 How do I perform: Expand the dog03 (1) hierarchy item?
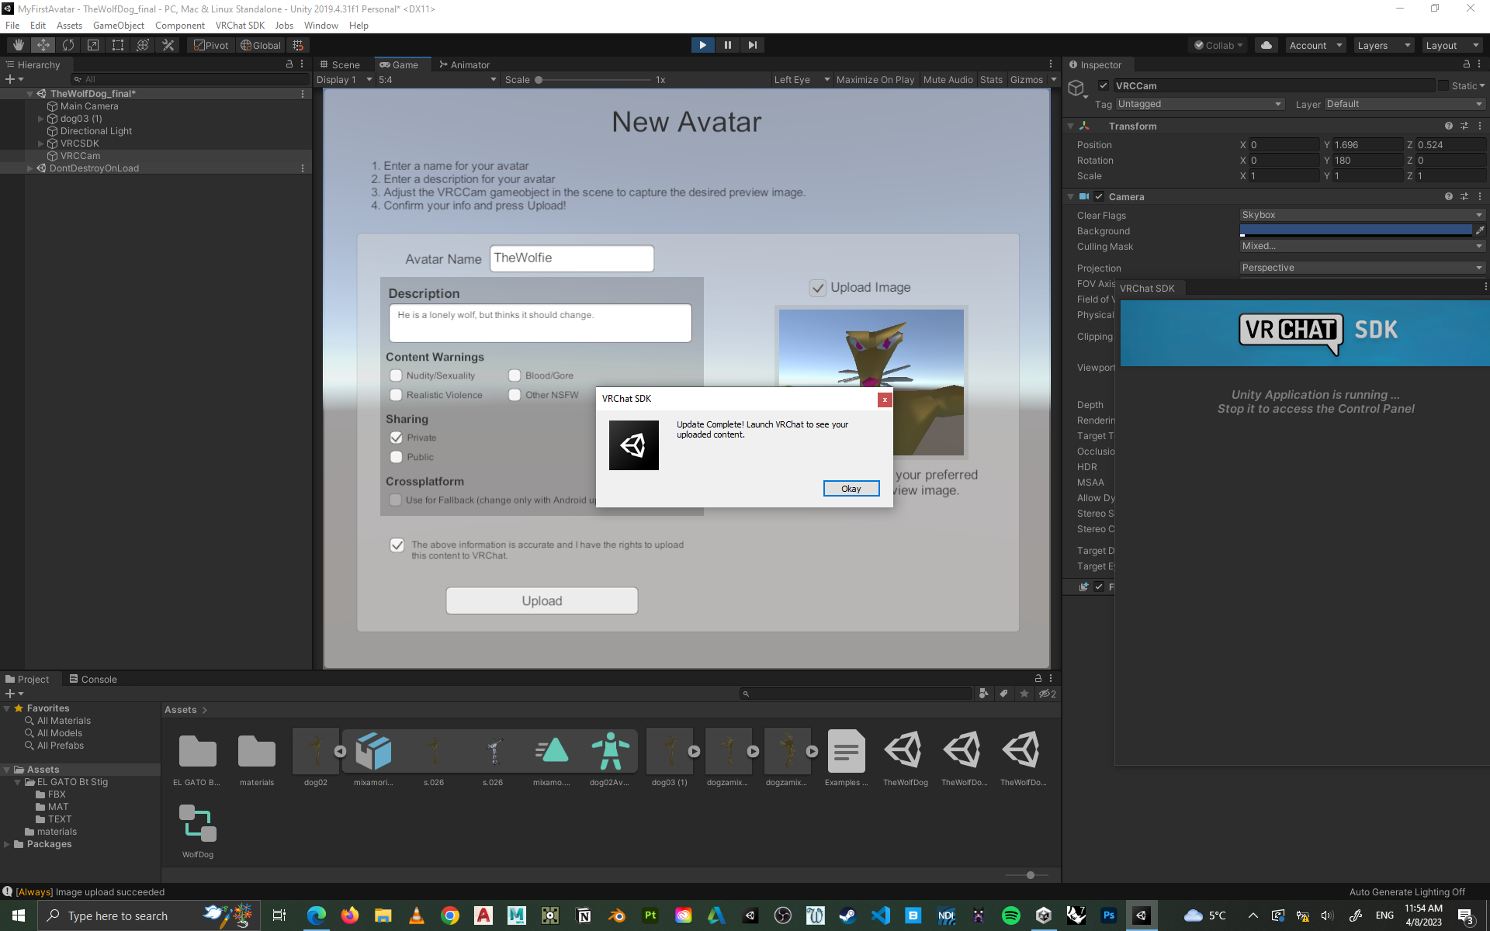point(41,119)
